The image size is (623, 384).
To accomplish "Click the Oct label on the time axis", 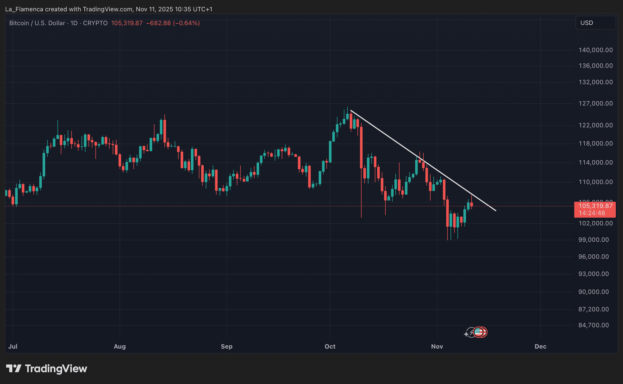I will point(330,347).
